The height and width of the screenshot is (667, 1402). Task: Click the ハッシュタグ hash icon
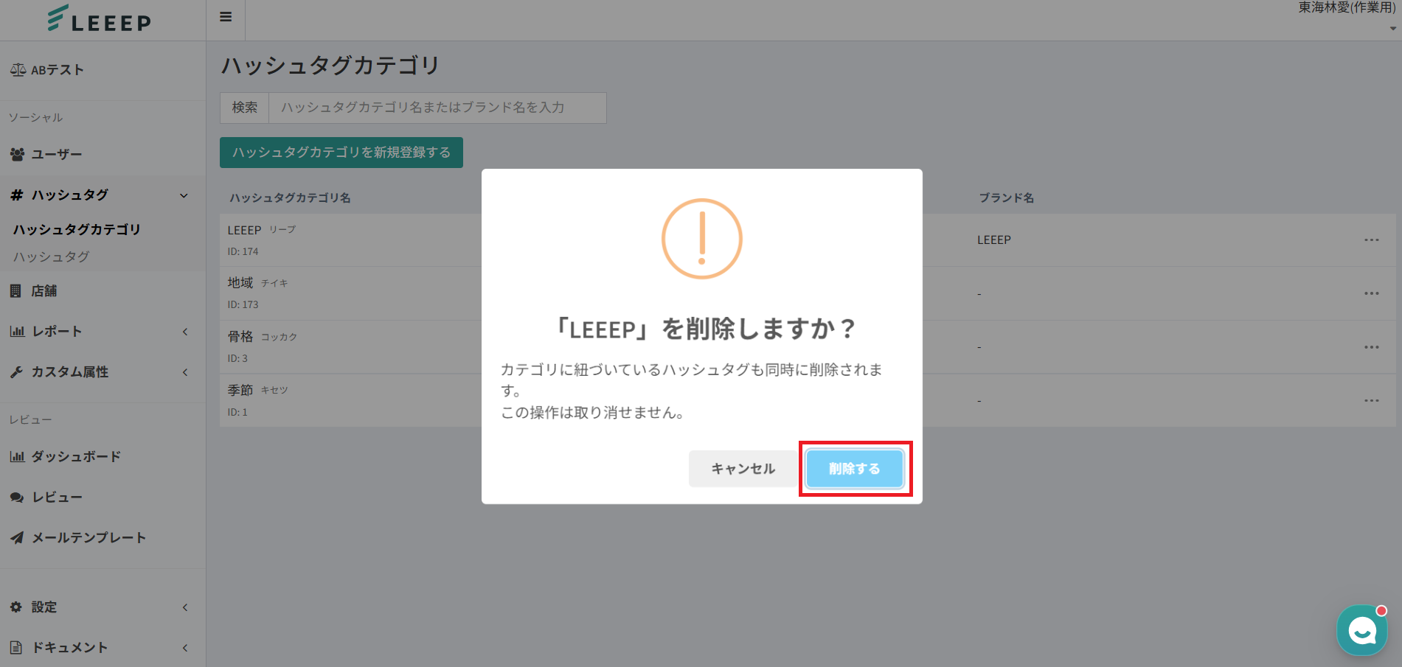coord(16,195)
